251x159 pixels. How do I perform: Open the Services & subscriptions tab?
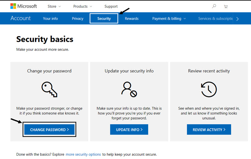tap(215, 19)
